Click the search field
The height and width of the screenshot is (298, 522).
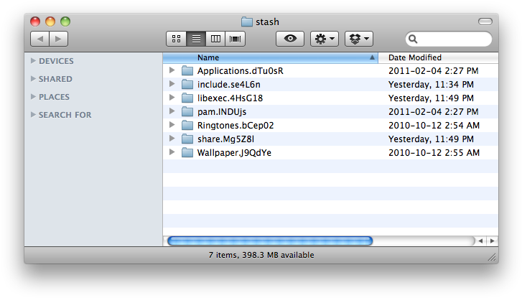[x=449, y=39]
